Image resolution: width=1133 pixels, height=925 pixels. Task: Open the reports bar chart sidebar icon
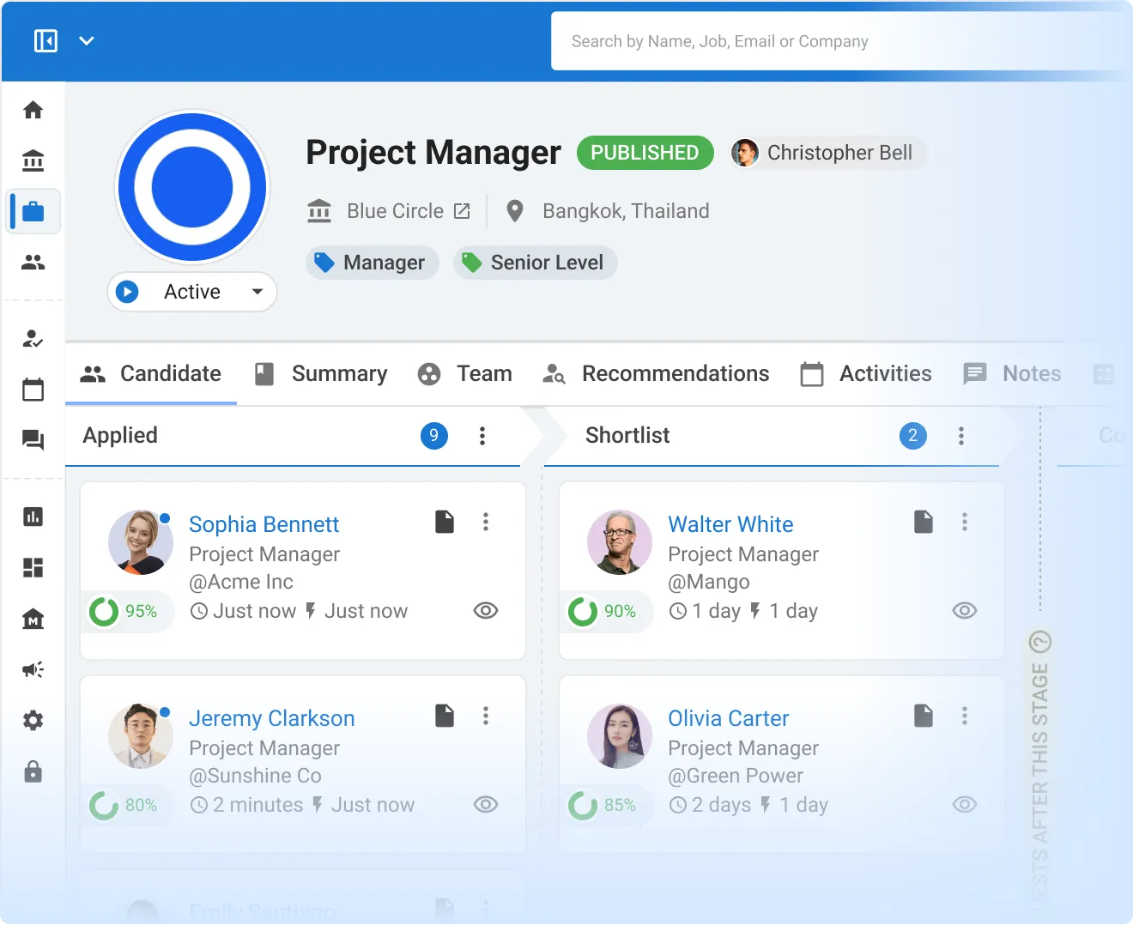33,517
